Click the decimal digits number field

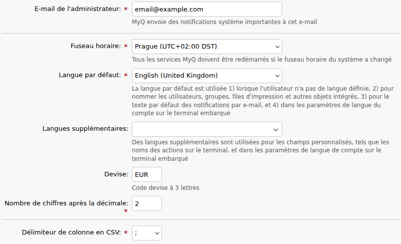(x=147, y=203)
